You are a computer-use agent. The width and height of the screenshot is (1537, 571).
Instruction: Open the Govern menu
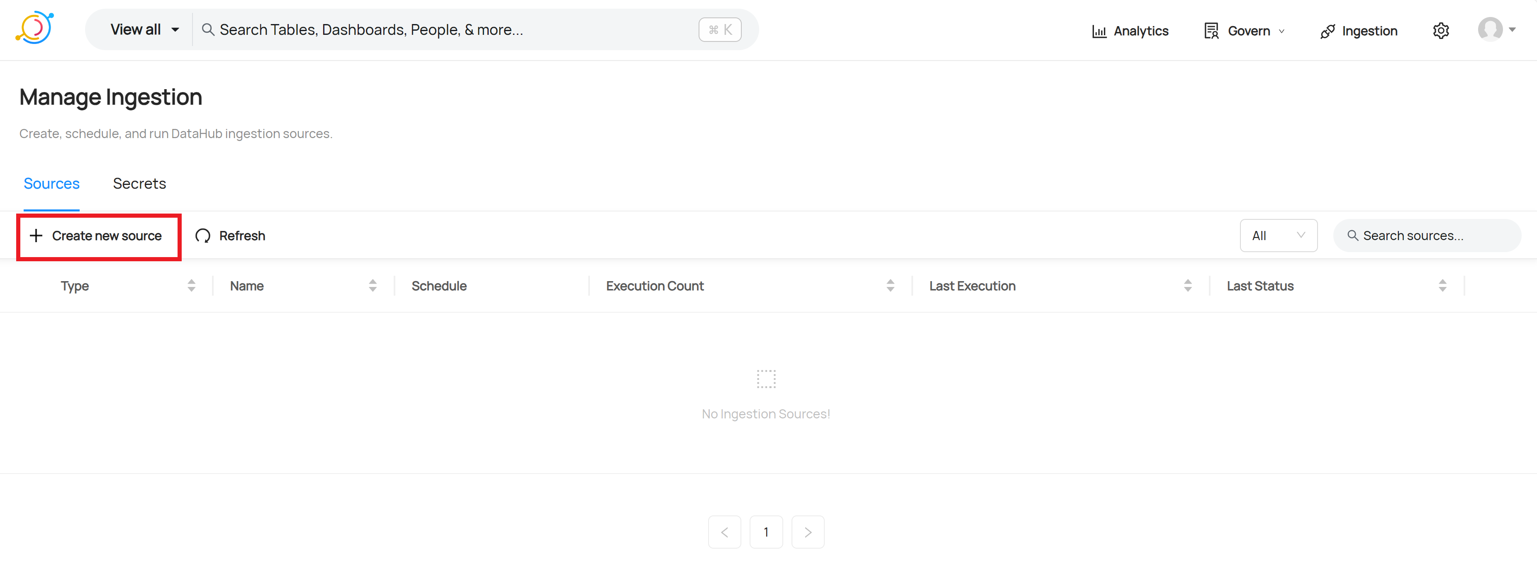(x=1245, y=31)
